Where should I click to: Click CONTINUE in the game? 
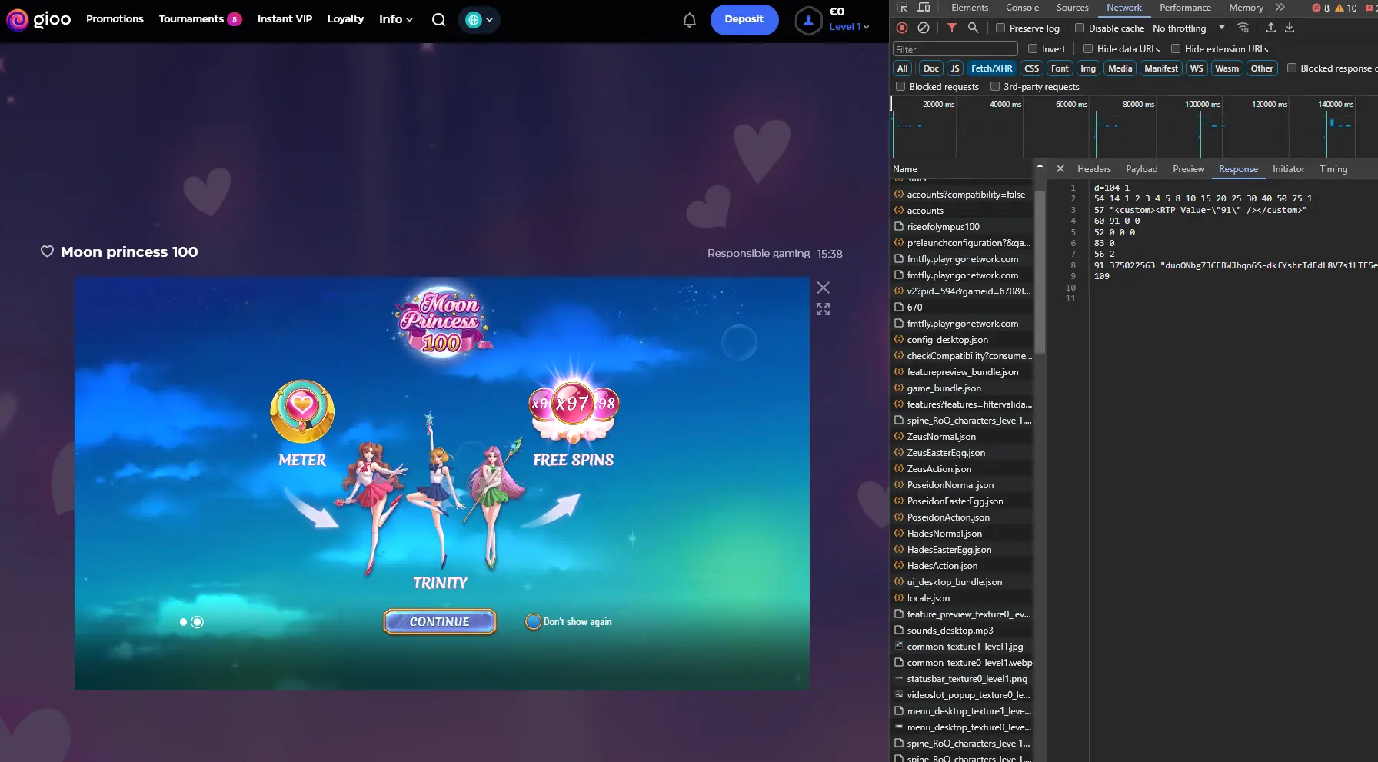(x=440, y=621)
